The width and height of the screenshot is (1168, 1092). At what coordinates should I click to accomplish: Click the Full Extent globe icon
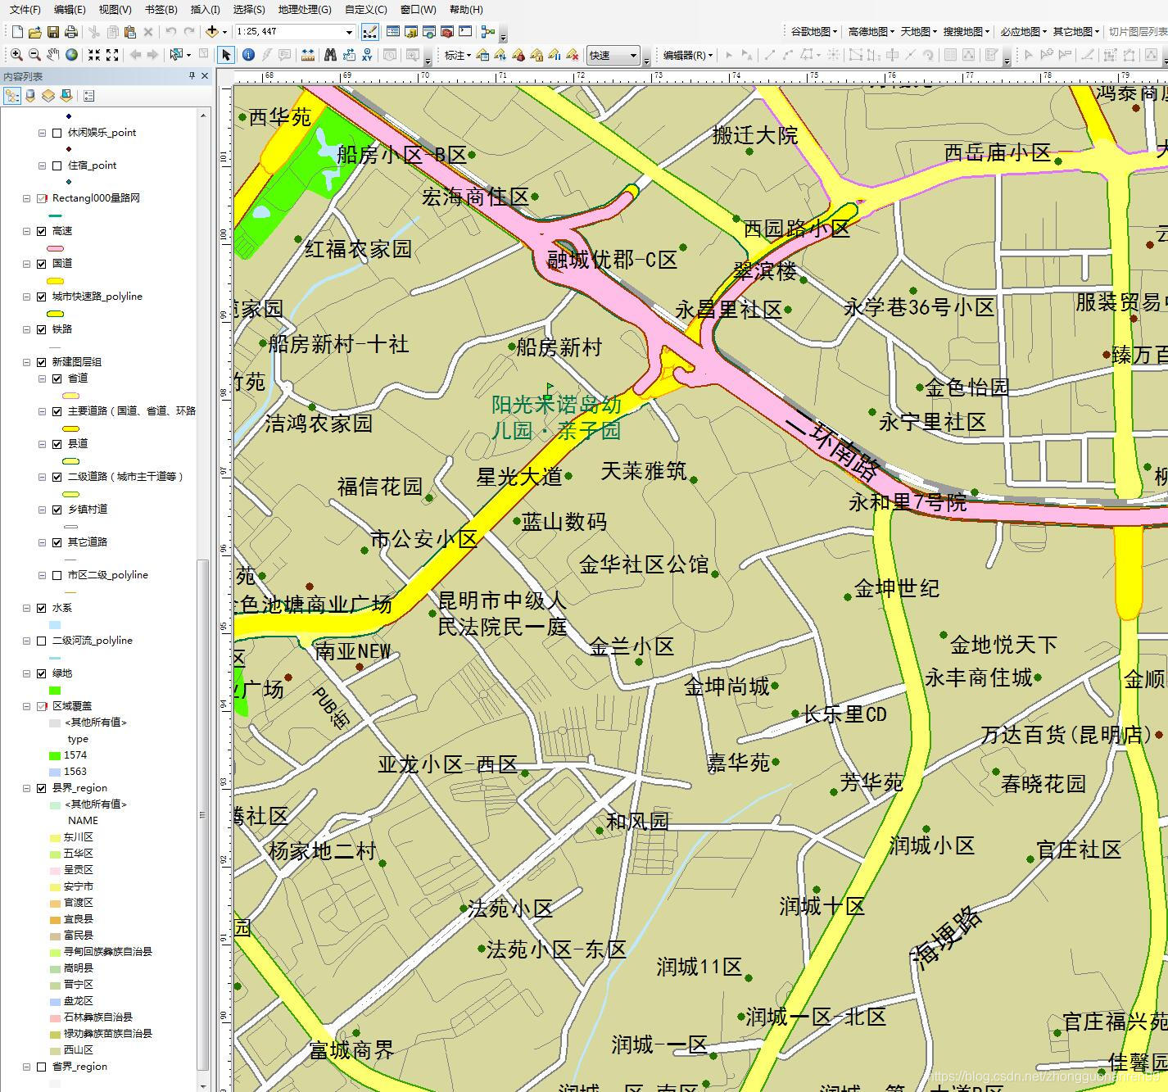coord(71,55)
